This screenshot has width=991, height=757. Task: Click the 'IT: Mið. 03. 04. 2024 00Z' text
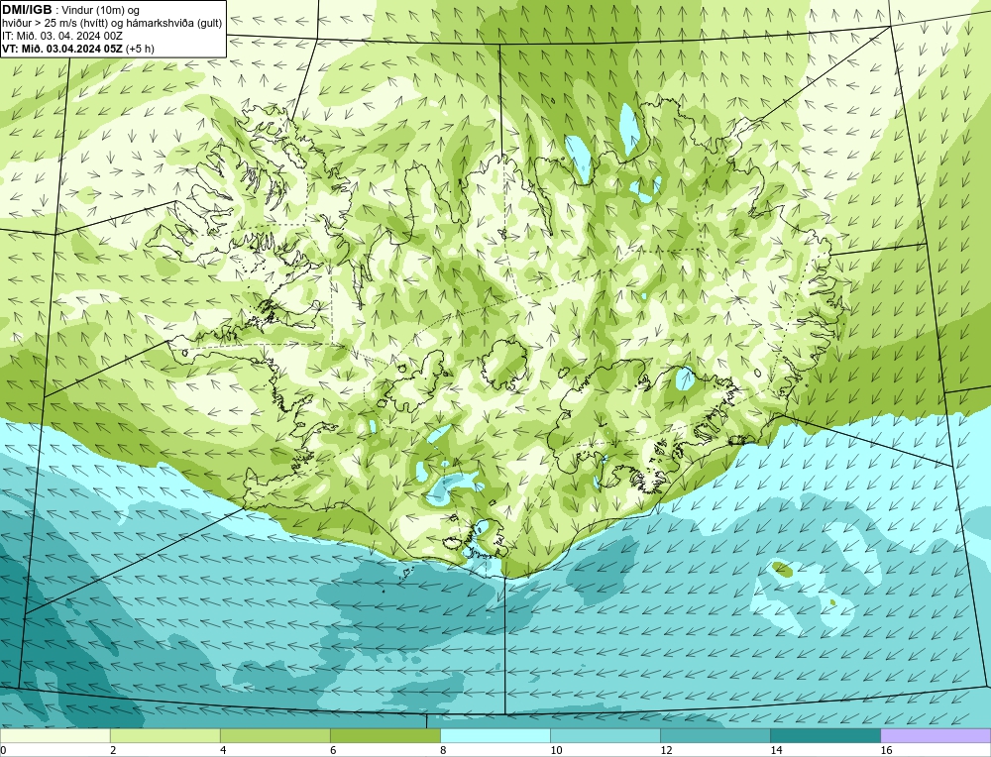[x=61, y=36]
